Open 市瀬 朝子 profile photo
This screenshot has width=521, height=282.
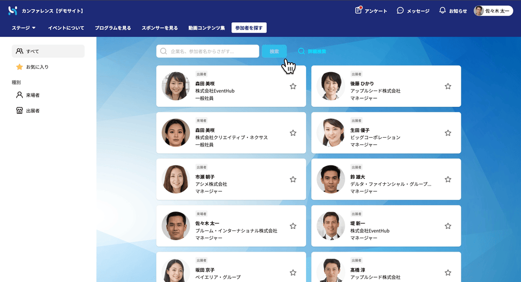click(176, 179)
